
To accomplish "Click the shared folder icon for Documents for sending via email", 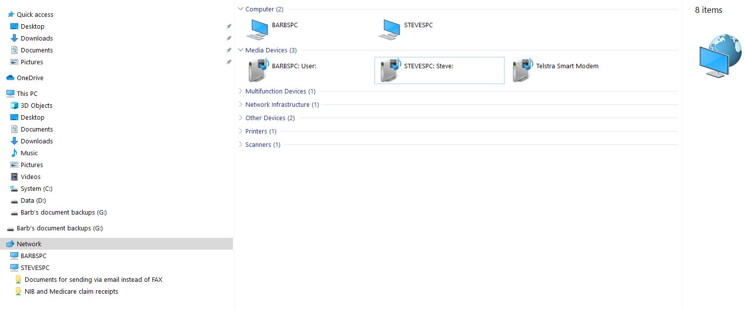I will [x=18, y=279].
